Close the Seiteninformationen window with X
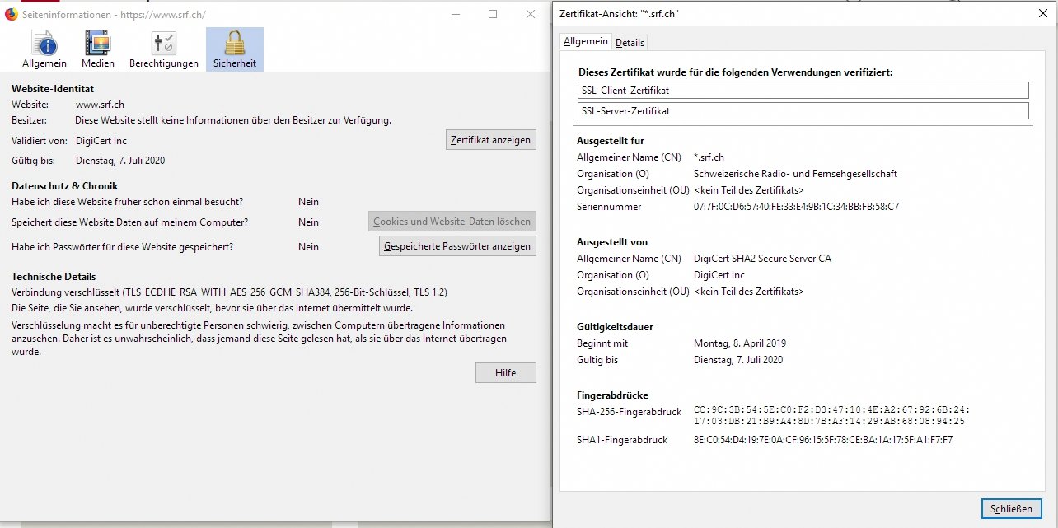Viewport: 1058px width, 528px height. point(530,14)
